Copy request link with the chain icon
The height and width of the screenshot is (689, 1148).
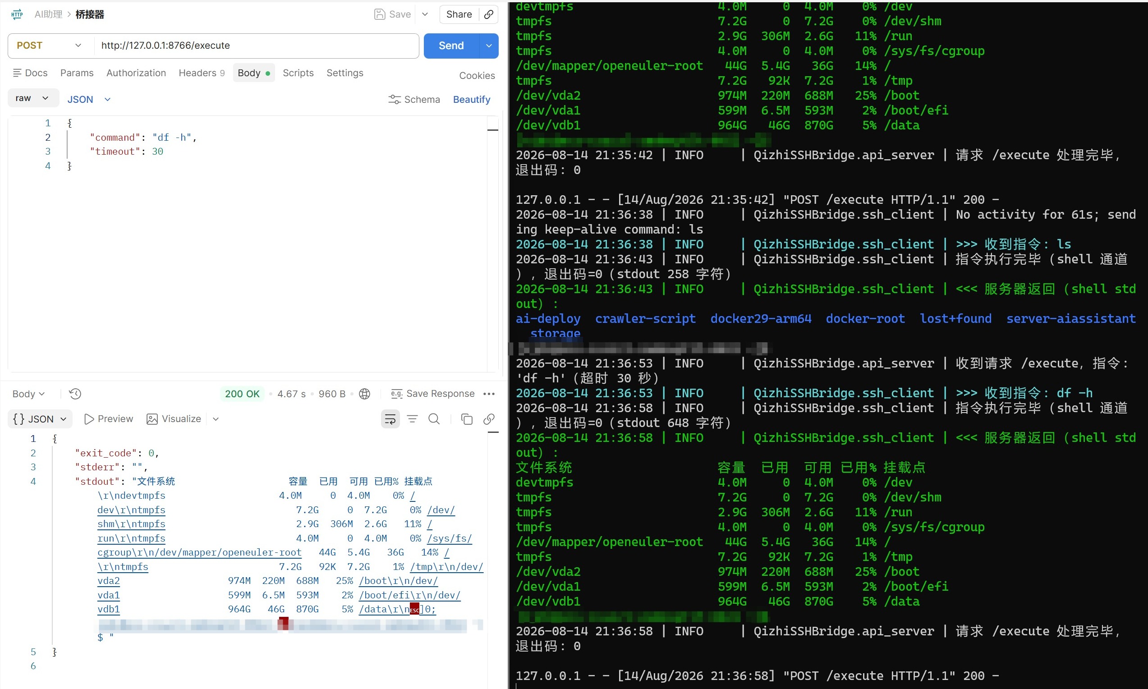[x=488, y=14]
